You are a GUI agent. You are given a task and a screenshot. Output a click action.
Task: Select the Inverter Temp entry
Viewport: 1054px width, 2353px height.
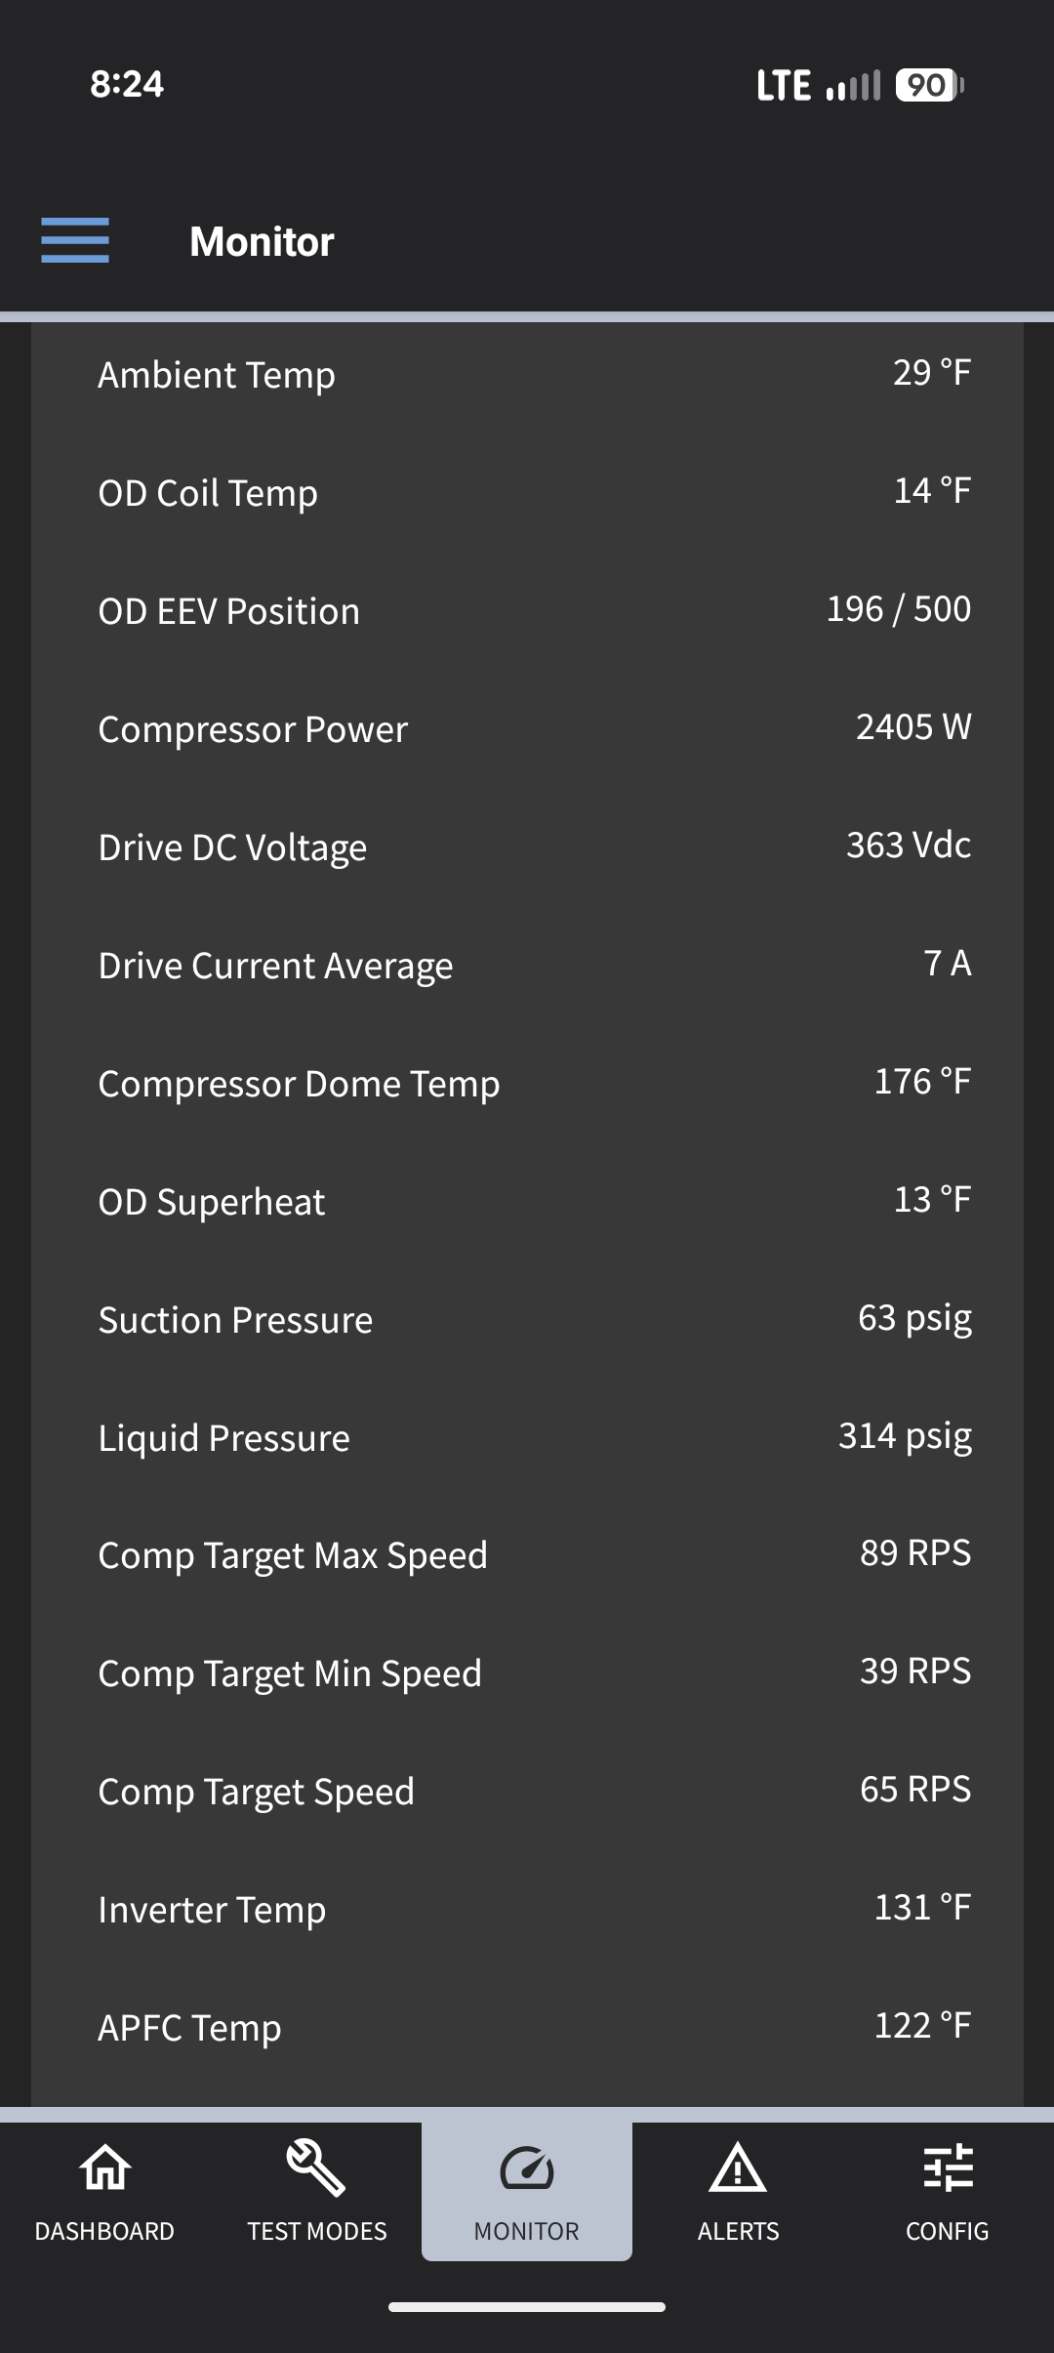527,1909
